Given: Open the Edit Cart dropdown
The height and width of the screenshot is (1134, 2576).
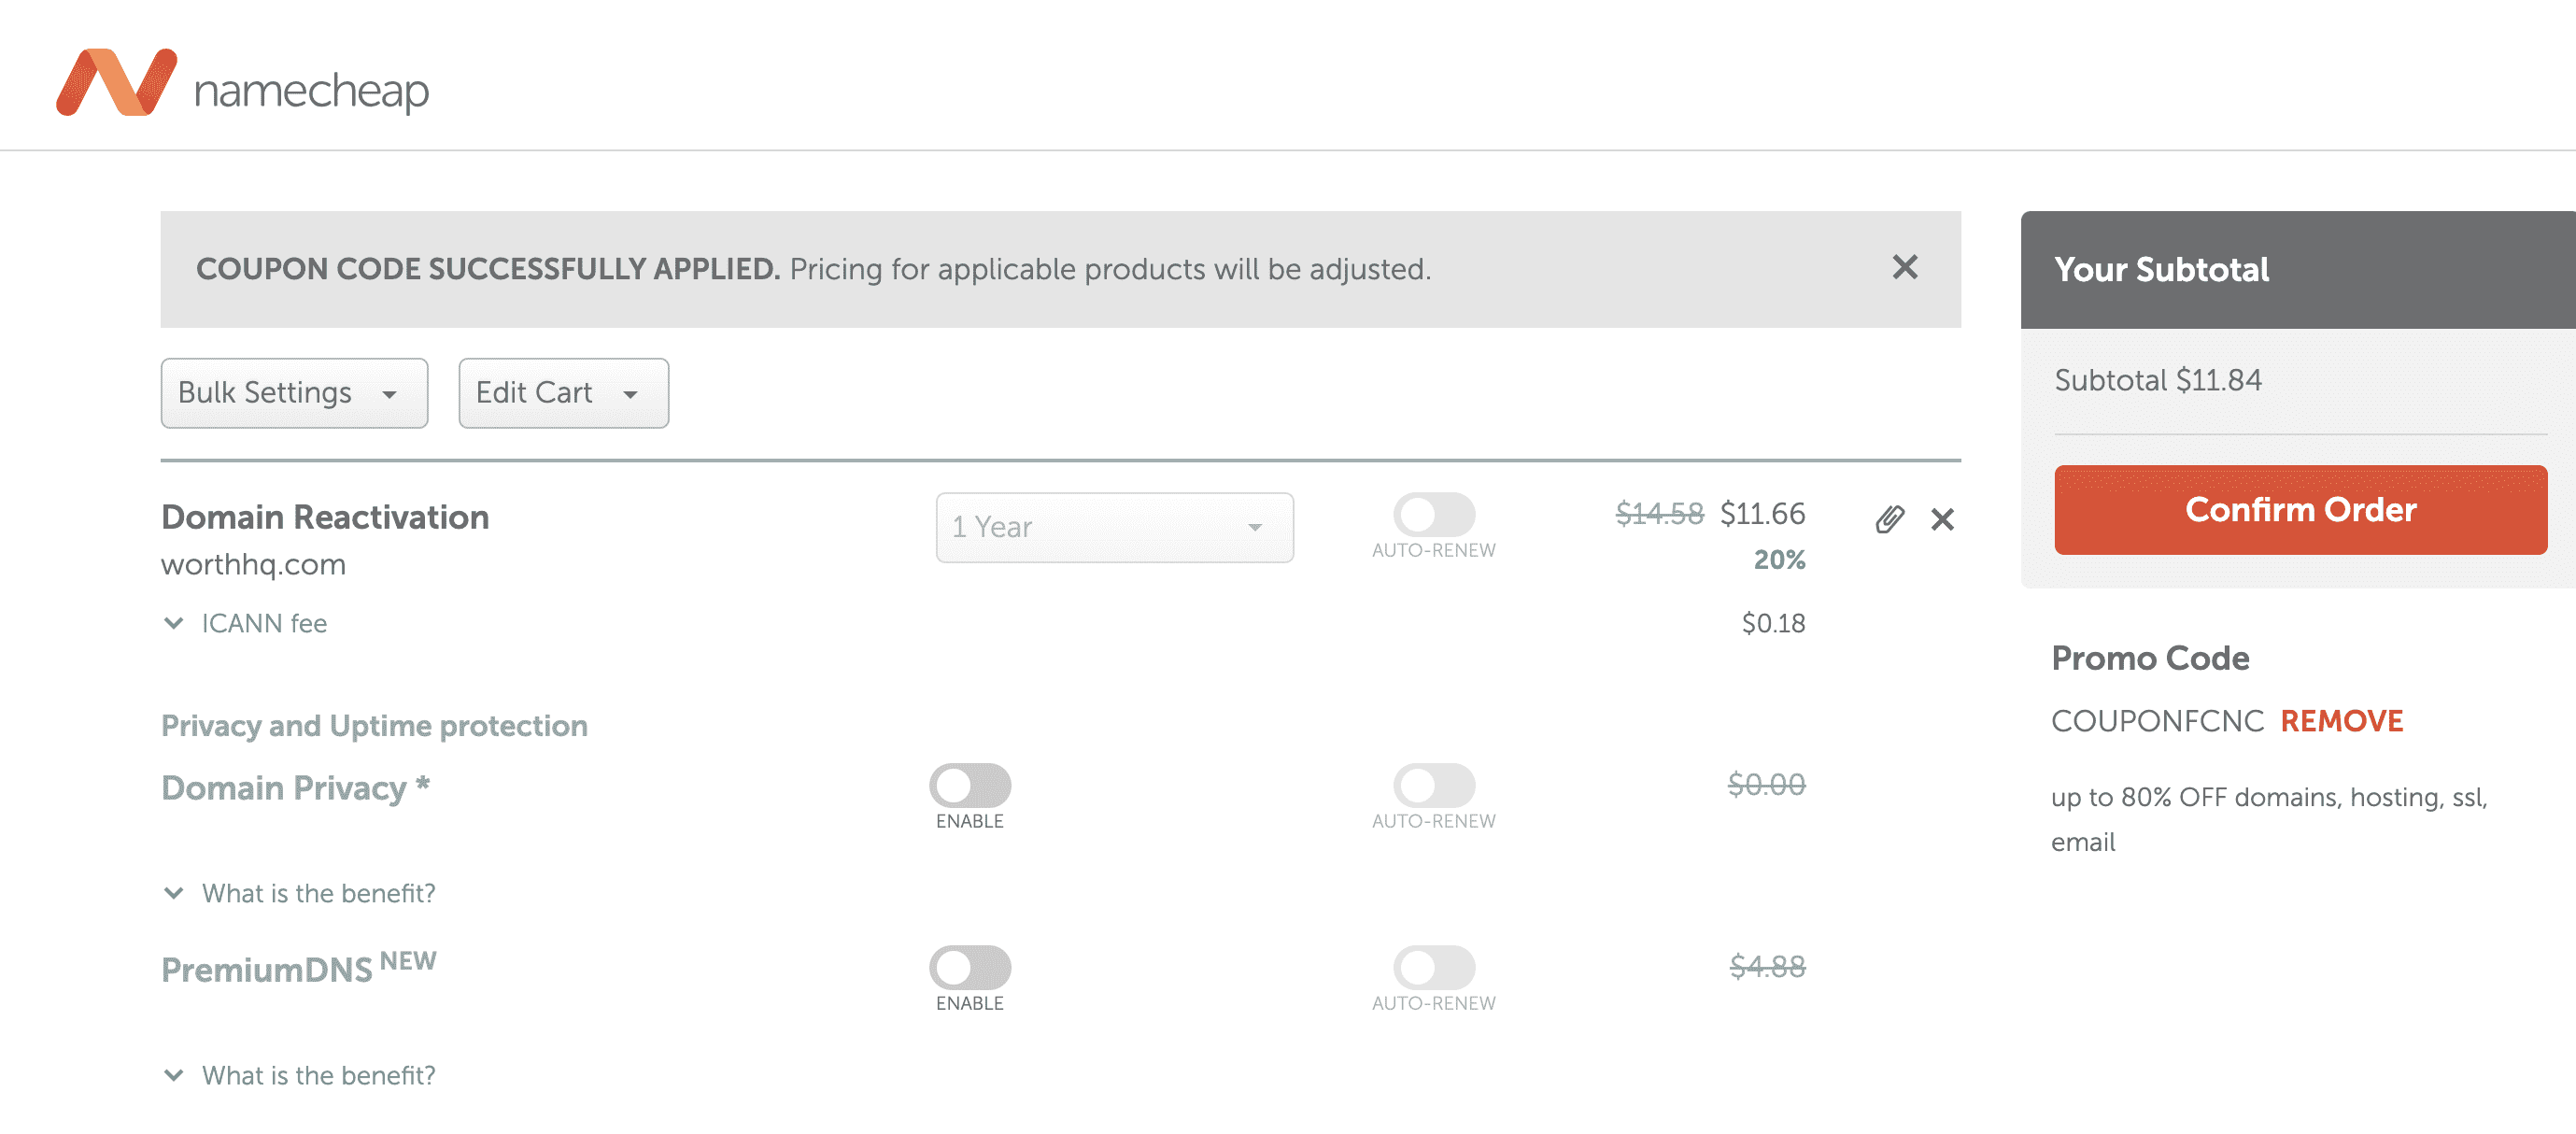Looking at the screenshot, I should coord(563,393).
